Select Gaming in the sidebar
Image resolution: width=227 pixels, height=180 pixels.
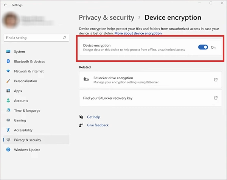(x=36, y=120)
